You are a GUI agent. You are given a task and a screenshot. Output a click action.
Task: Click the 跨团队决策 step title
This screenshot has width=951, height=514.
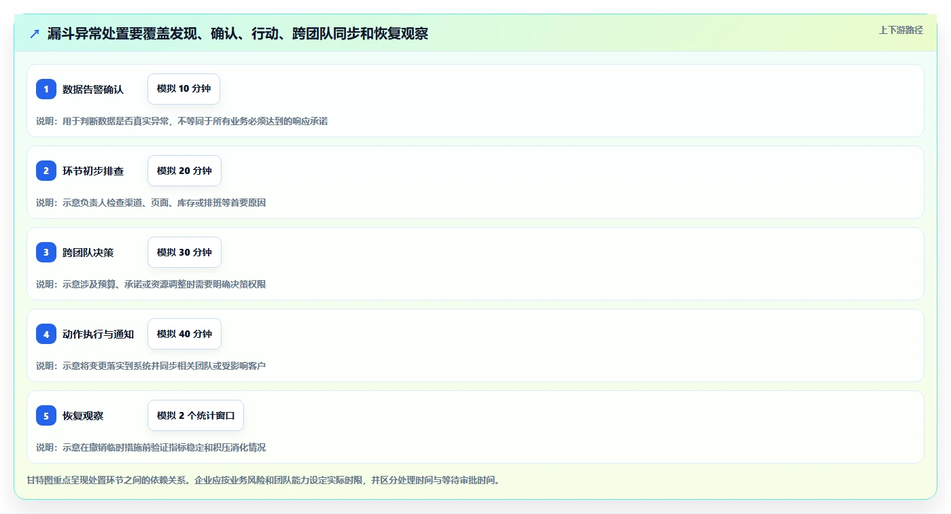pyautogui.click(x=88, y=252)
